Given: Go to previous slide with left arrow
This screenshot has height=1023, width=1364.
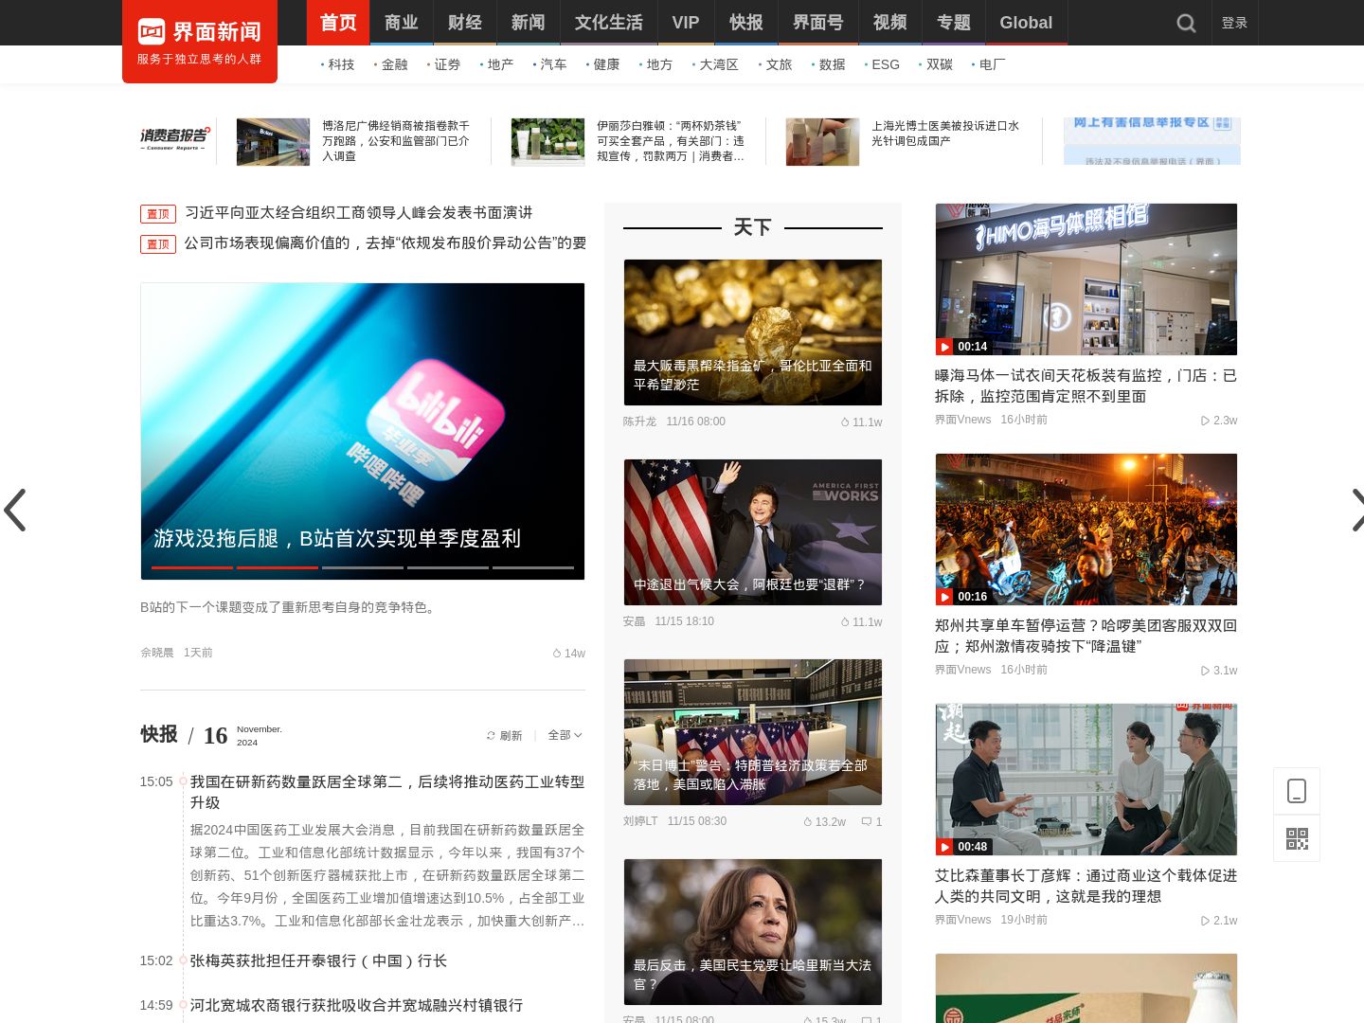Looking at the screenshot, I should (15, 510).
